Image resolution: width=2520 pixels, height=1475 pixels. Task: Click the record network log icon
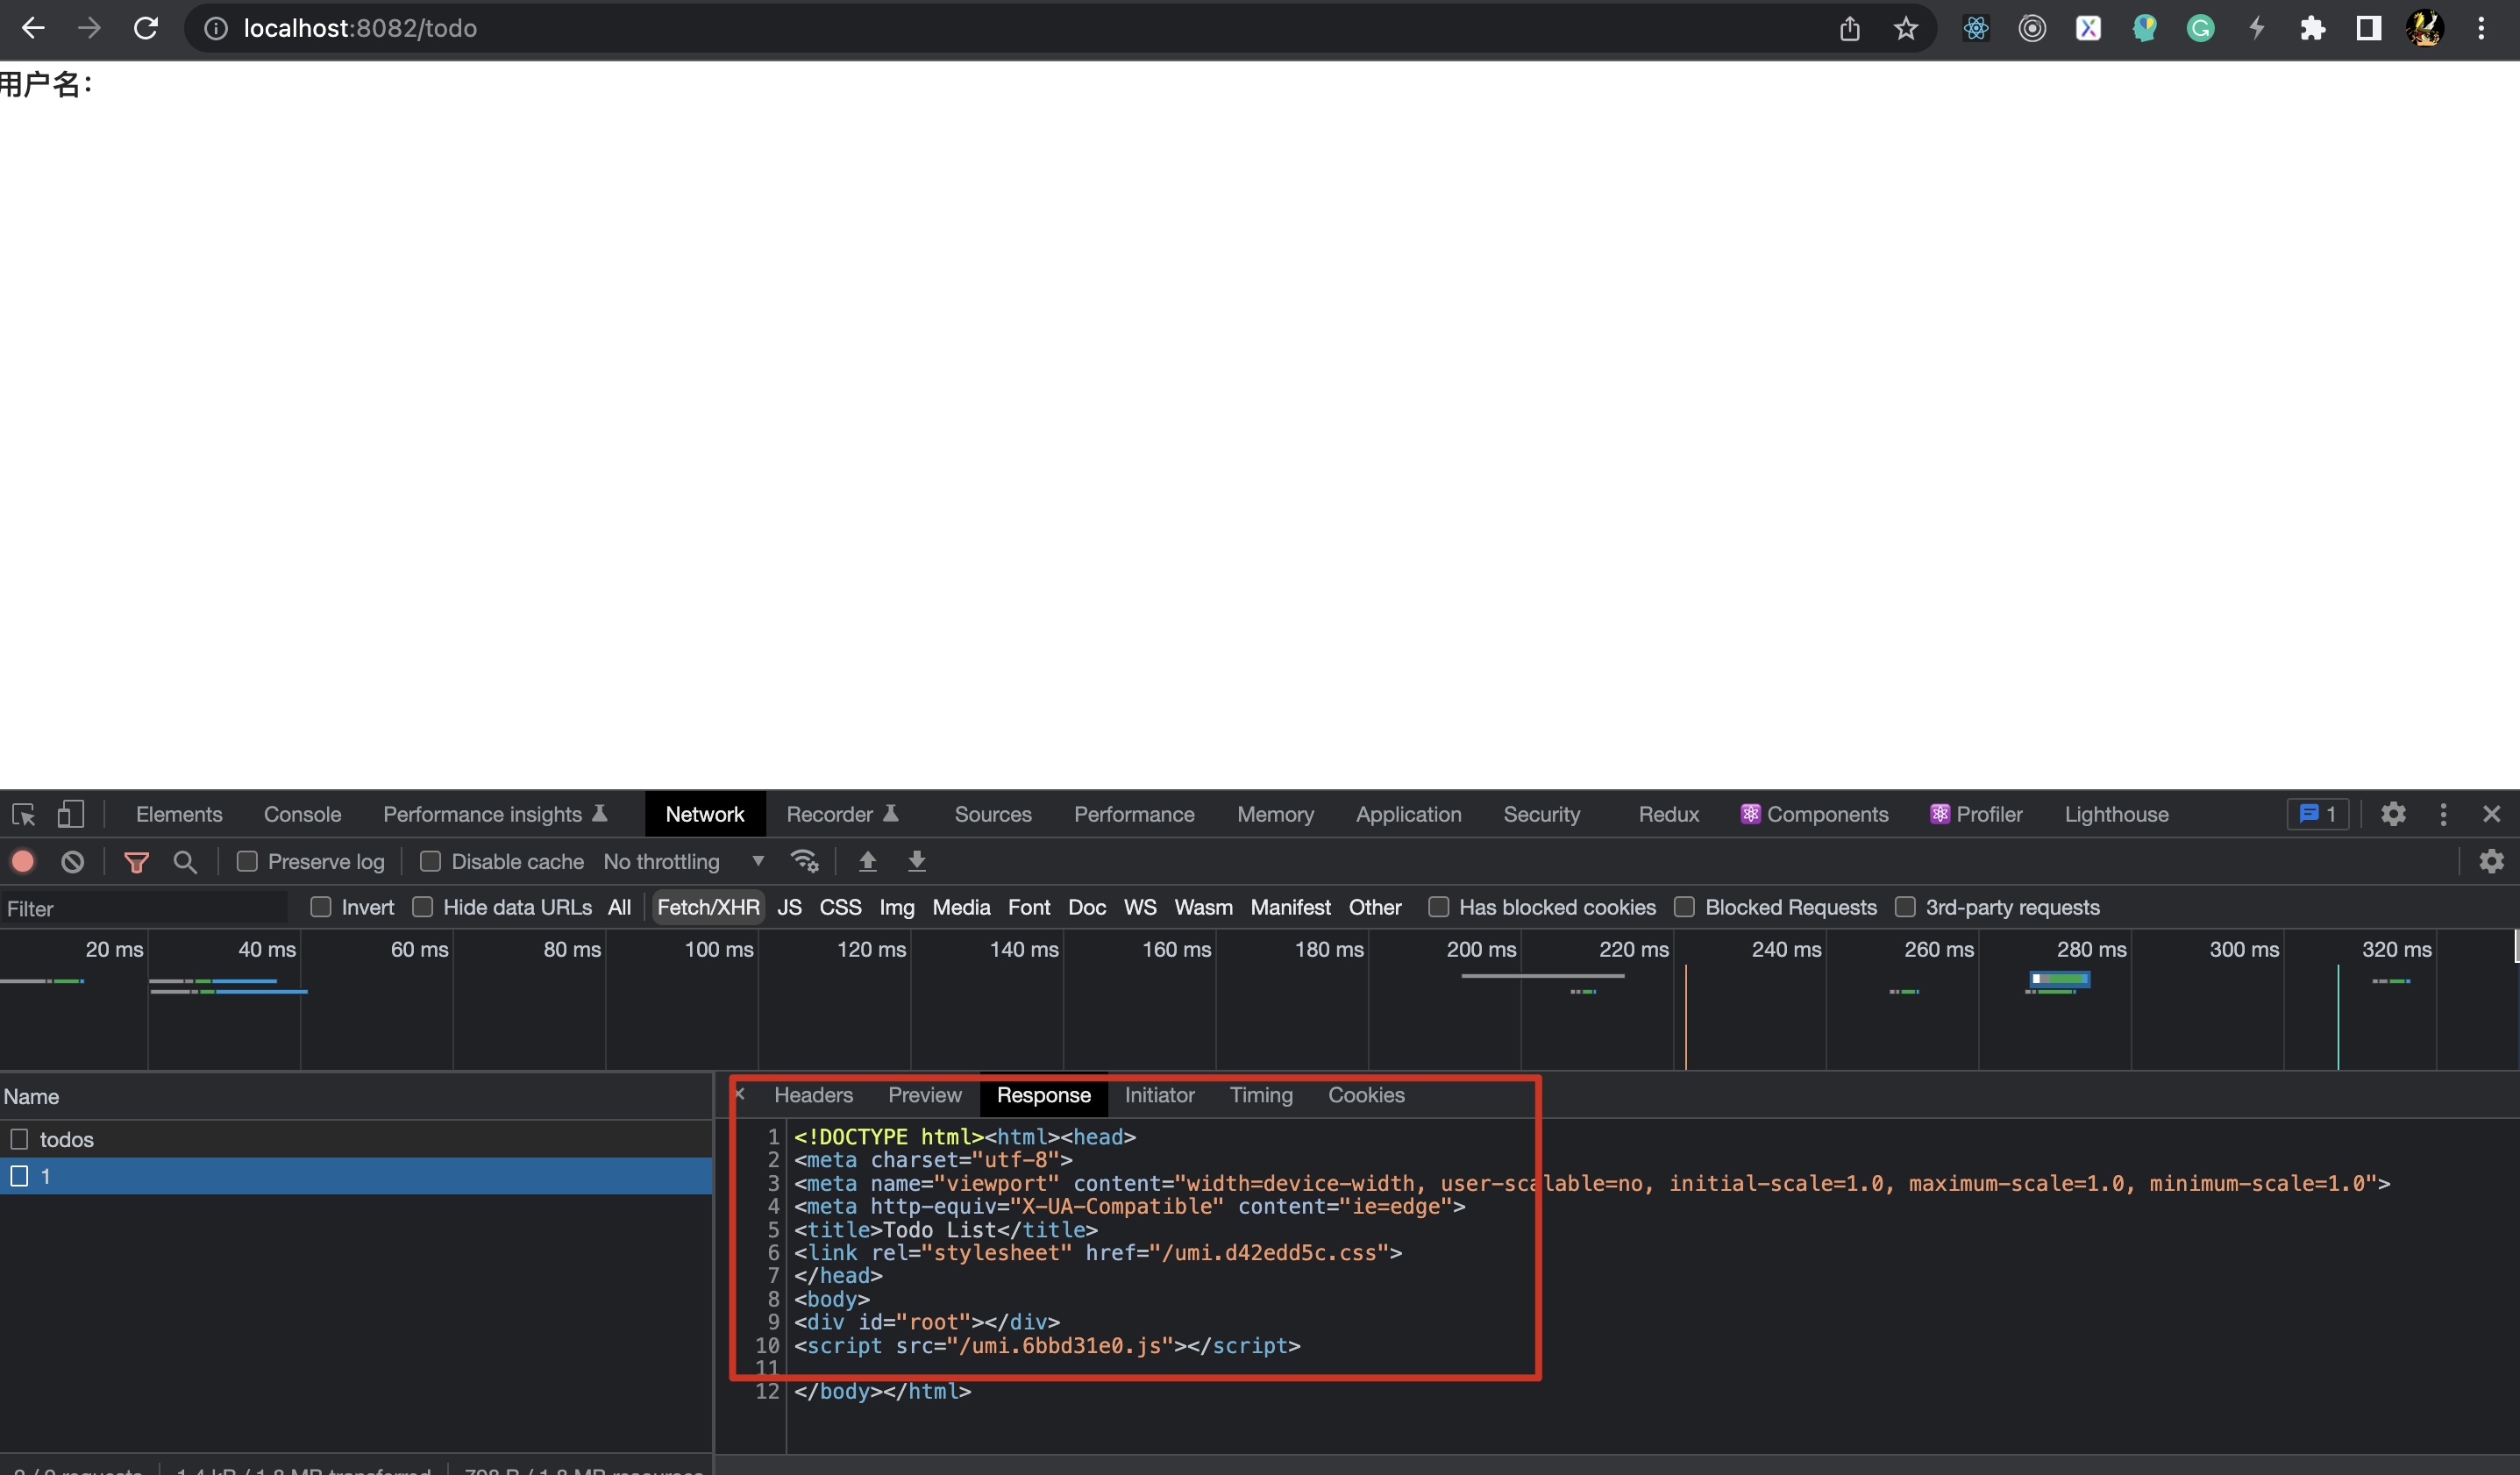pyautogui.click(x=23, y=861)
